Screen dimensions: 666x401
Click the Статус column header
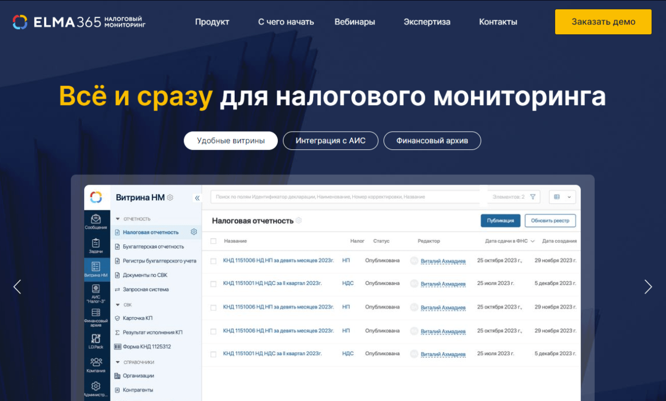coord(381,241)
